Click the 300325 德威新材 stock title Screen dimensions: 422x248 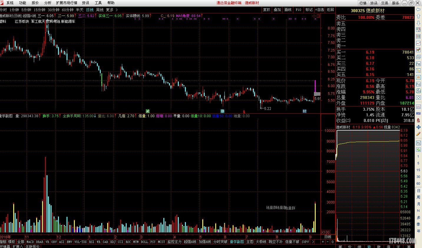coord(368,11)
